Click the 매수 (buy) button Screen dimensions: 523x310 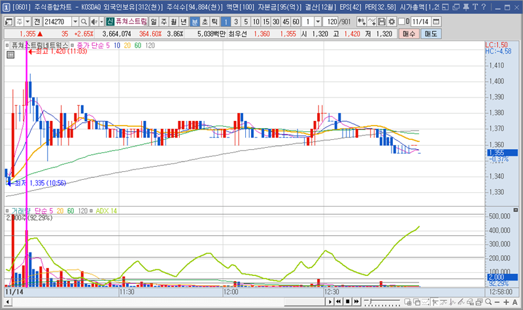click(x=409, y=33)
